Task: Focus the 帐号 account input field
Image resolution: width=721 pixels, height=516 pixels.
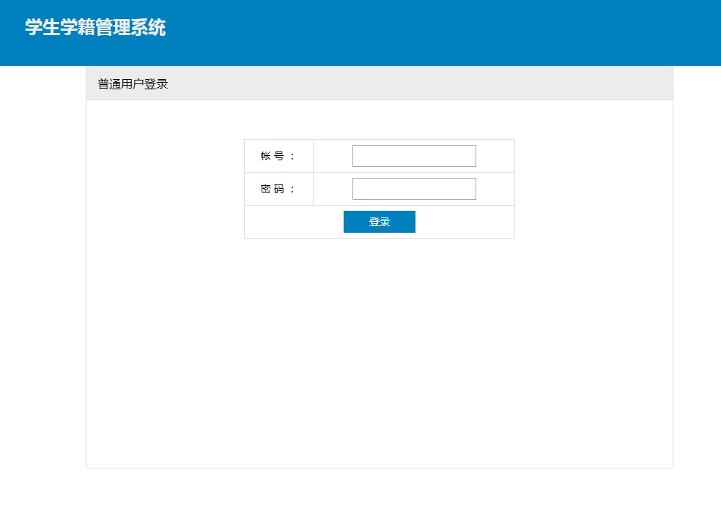Action: pyautogui.click(x=414, y=156)
